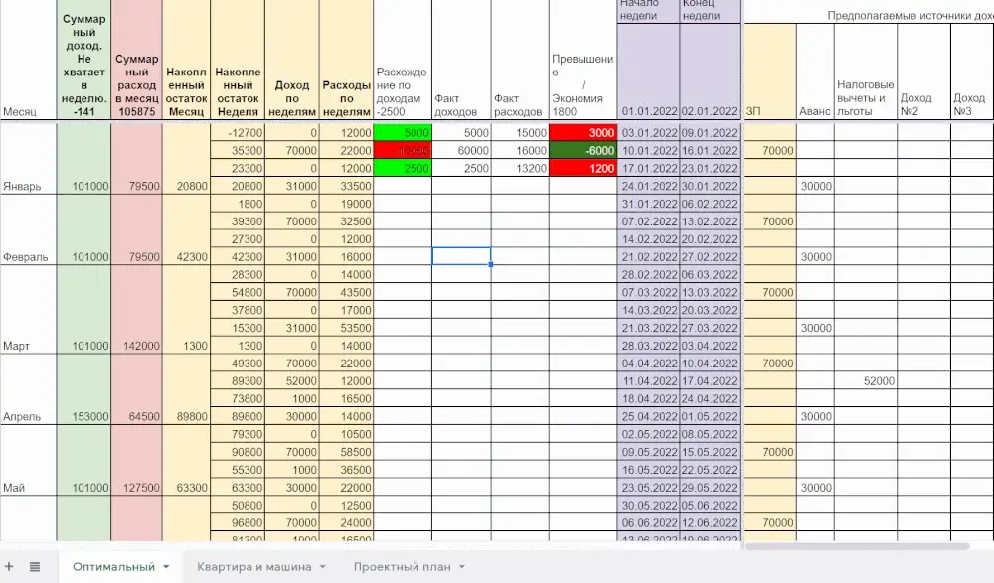This screenshot has width=994, height=583.
Task: Select Факт расходов header cell
Action: point(520,61)
